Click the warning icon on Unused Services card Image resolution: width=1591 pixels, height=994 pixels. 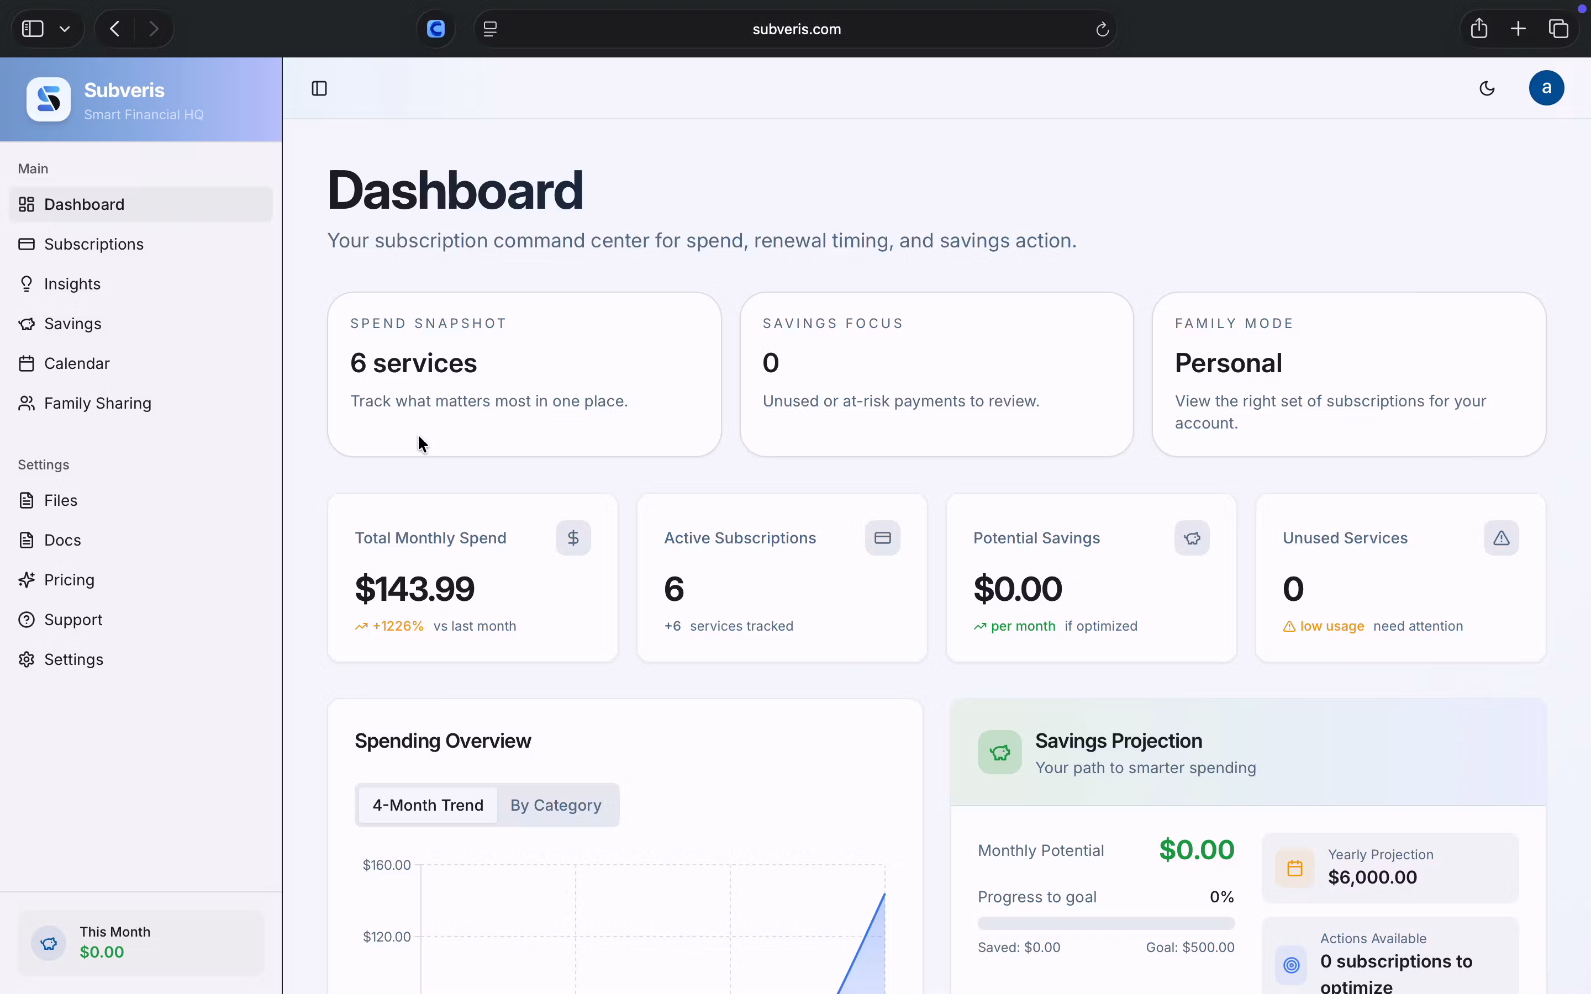coord(1501,538)
